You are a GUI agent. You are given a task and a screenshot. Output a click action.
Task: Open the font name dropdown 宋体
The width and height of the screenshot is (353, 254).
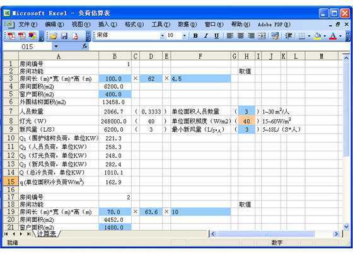pos(163,36)
